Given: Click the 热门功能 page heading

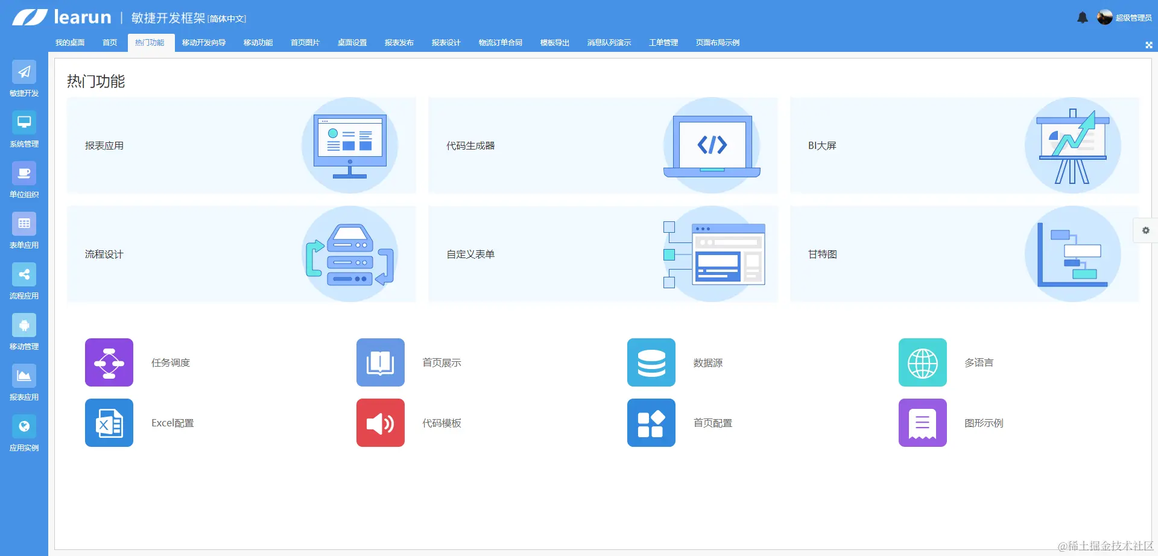Looking at the screenshot, I should (x=96, y=81).
